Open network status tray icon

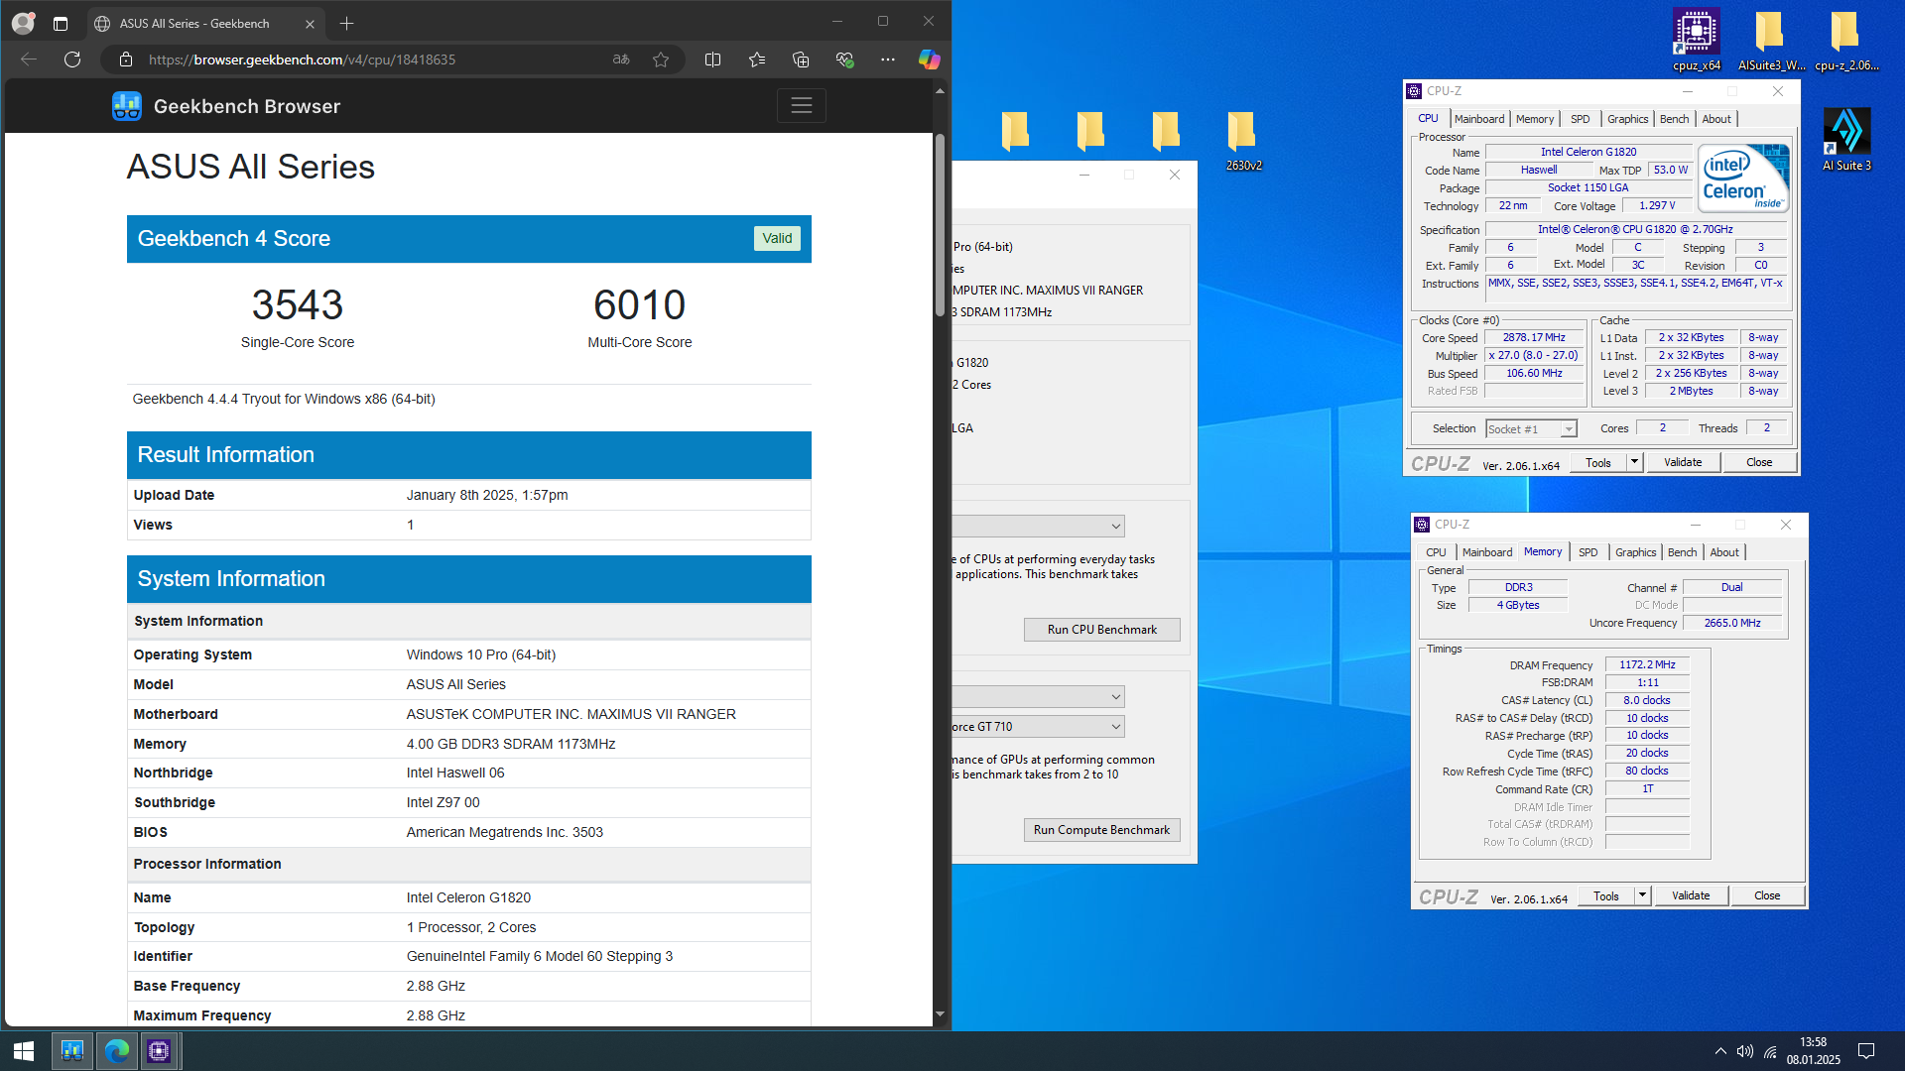coord(1770,1051)
